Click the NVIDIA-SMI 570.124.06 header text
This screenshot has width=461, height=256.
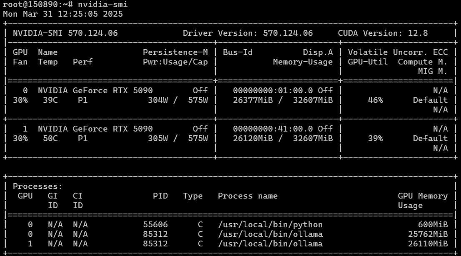(x=65, y=33)
